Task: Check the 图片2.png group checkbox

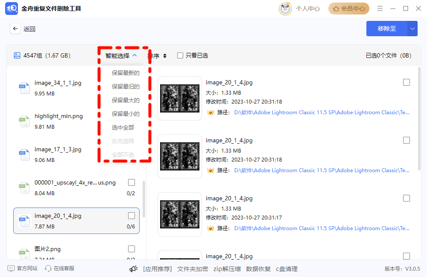Action: 132,249
